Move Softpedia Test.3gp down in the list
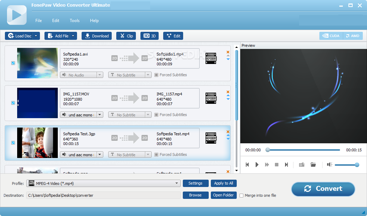The image size is (367, 216). pyautogui.click(x=228, y=139)
